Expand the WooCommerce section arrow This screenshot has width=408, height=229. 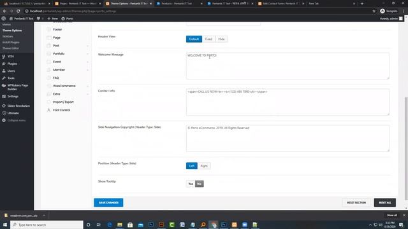[x=87, y=86]
